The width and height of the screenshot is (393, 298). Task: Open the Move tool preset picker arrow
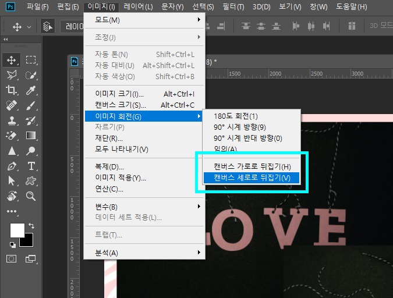pos(29,27)
